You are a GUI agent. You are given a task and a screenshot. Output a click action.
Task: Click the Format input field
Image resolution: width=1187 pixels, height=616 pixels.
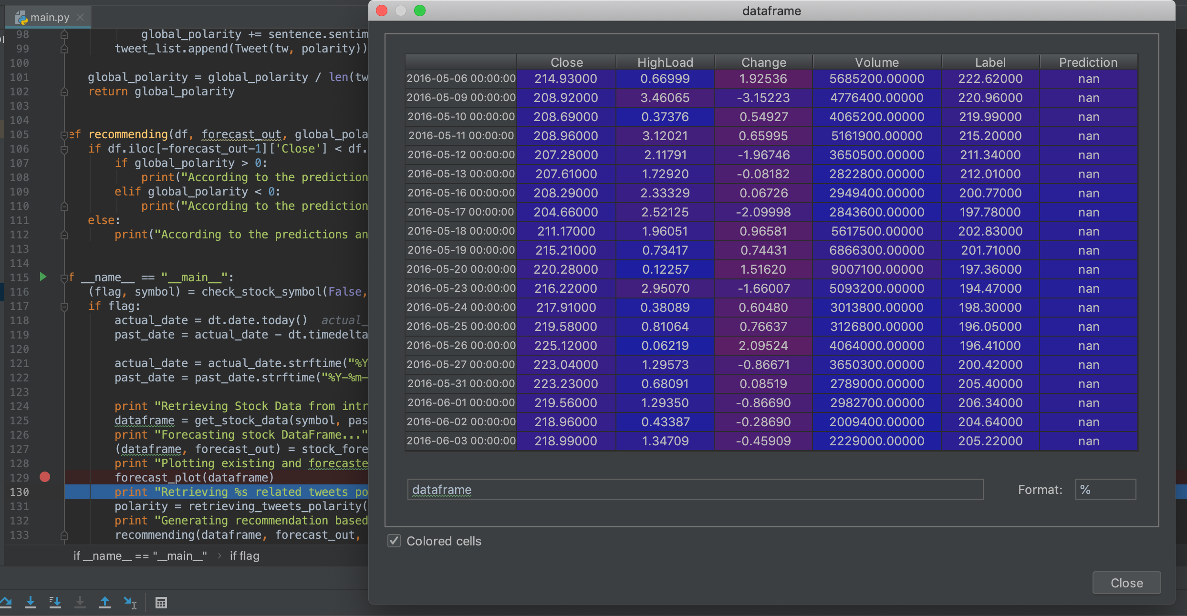click(1105, 490)
